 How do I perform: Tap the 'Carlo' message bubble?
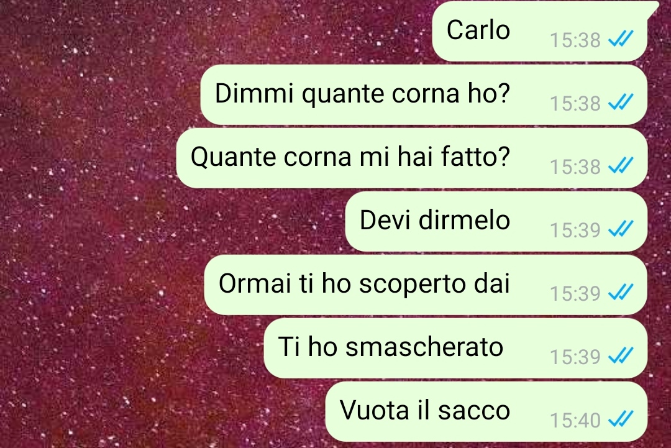click(x=540, y=31)
